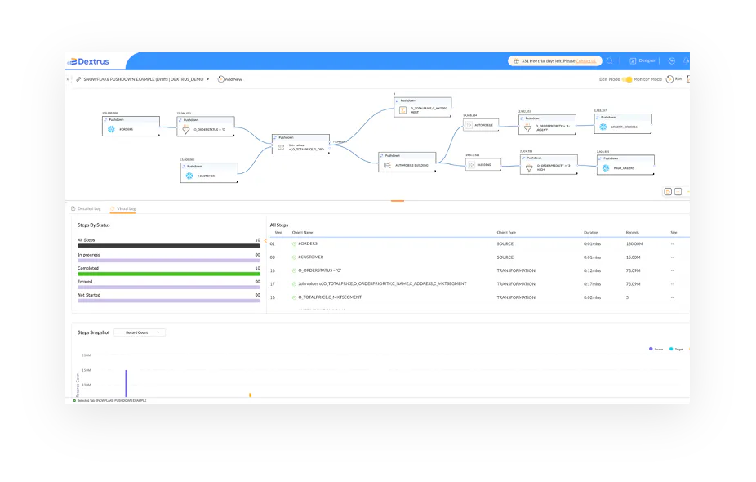
Task: Click the small orange bar in chart
Action: (x=251, y=395)
